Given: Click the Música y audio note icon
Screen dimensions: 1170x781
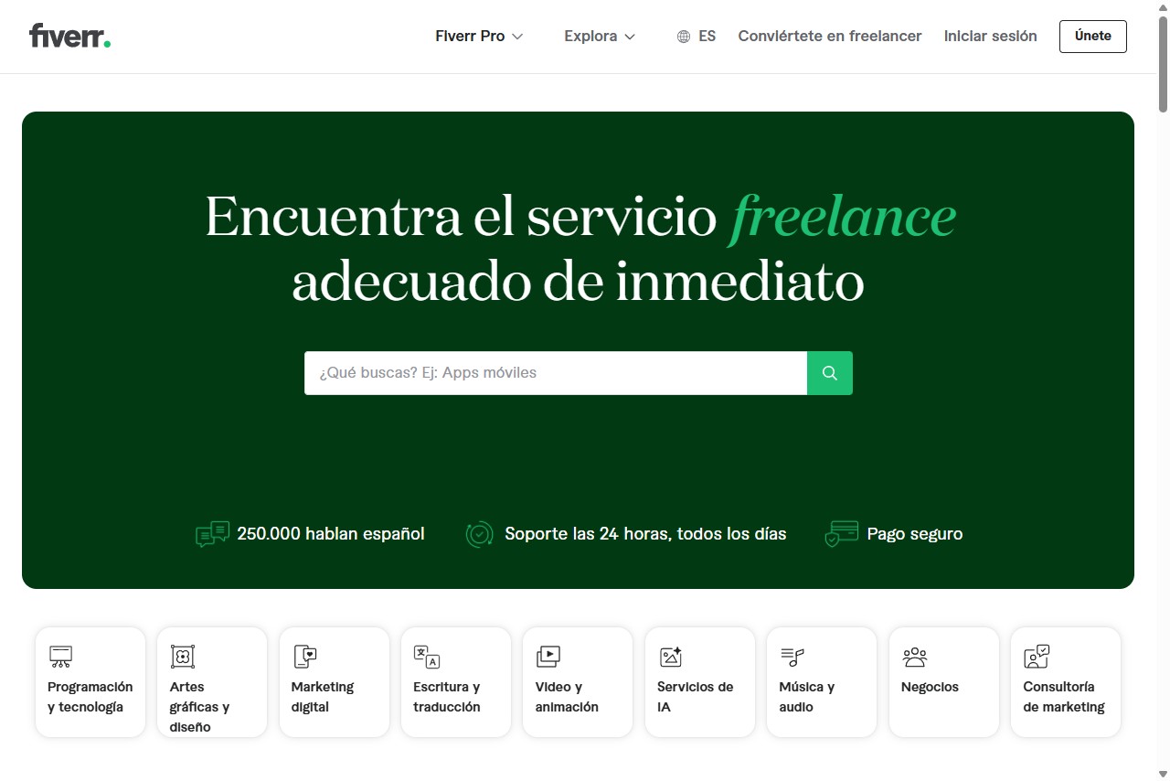Looking at the screenshot, I should coord(792,657).
